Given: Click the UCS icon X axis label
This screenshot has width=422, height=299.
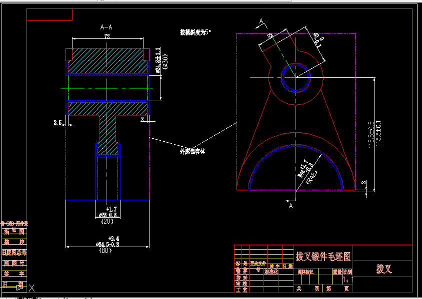Looking at the screenshot, I should (x=32, y=288).
